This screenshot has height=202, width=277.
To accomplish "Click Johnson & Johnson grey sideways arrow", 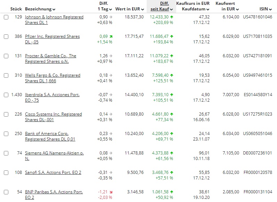I will (111, 17).
